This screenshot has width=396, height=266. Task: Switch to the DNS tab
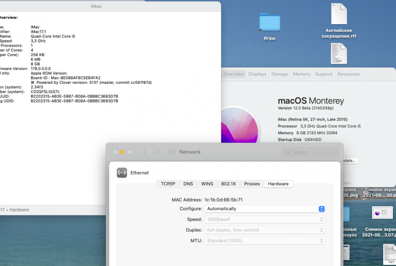coord(188,184)
